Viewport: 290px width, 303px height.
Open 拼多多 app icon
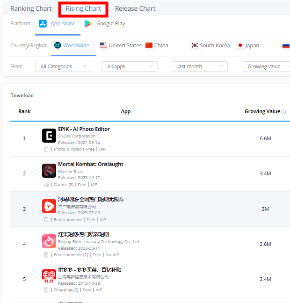(49, 276)
